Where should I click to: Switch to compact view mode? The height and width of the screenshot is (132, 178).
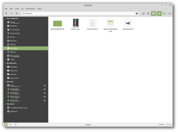tap(170, 14)
